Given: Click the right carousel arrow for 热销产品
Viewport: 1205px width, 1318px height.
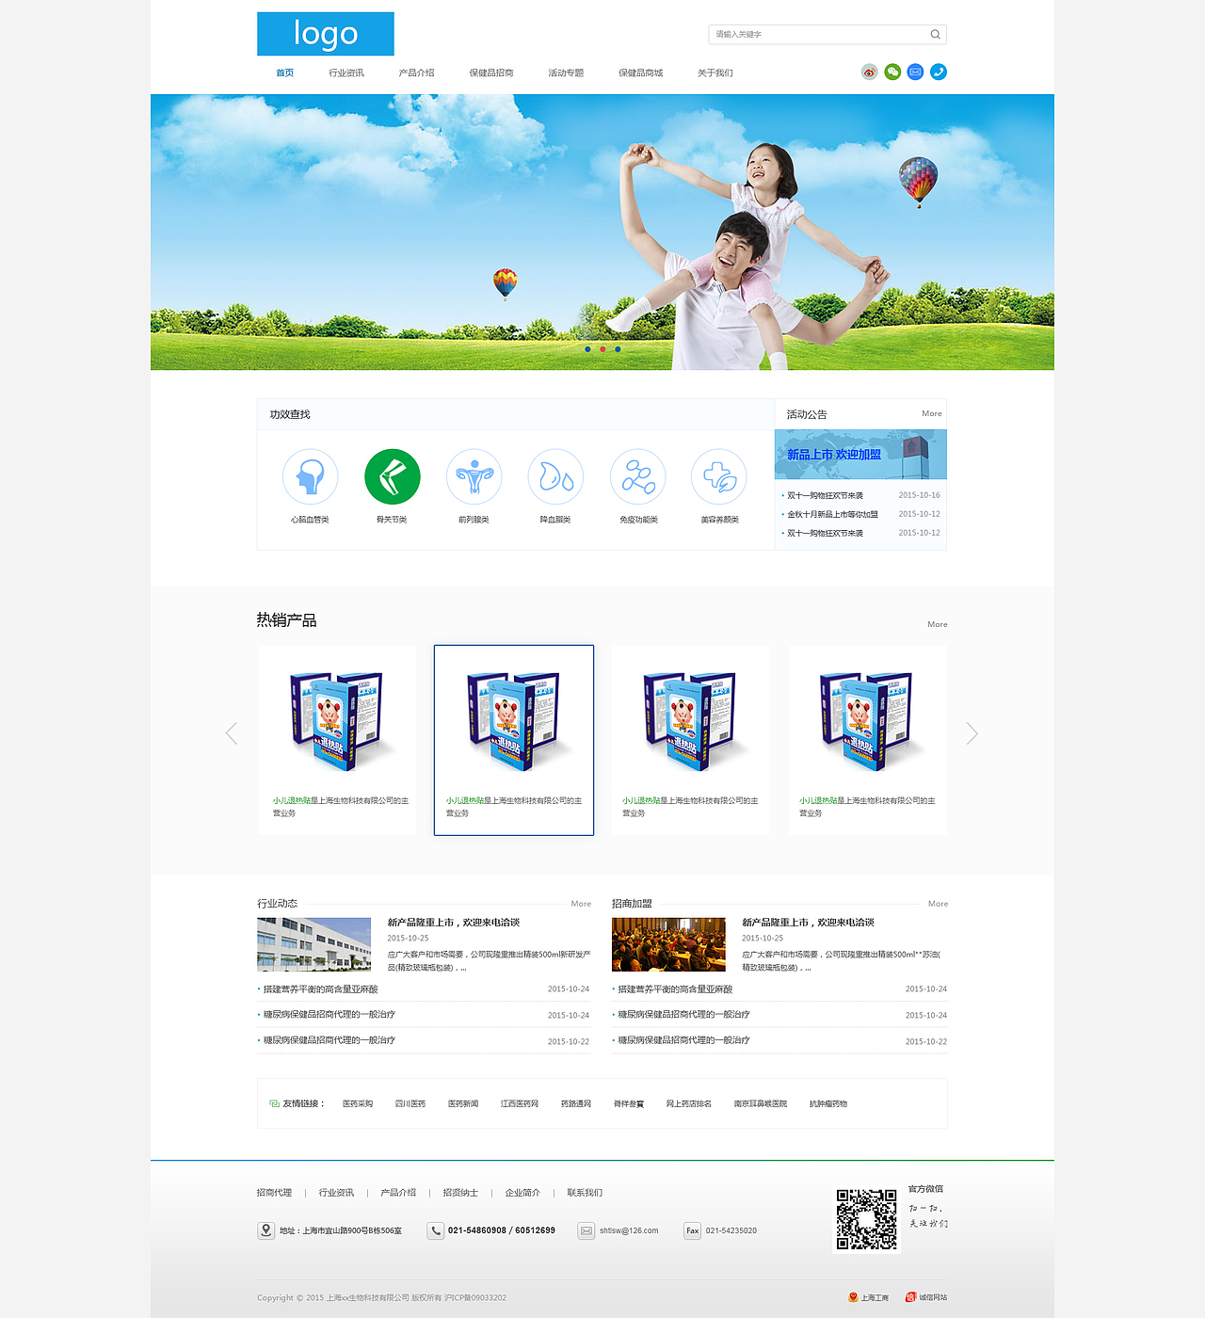Looking at the screenshot, I should (x=972, y=732).
